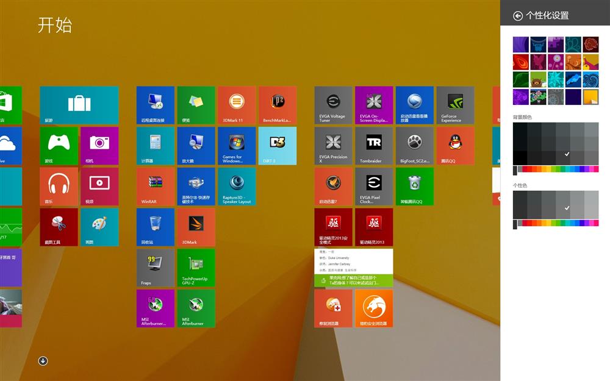
Task: Pick the black shade in background color grid
Action: coord(520,157)
